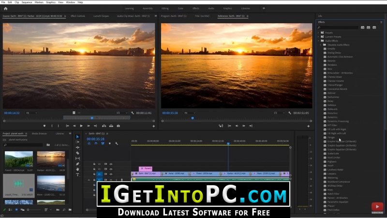Step forward one frame in Source monitor
The width and height of the screenshot is (387, 218).
tap(89, 126)
